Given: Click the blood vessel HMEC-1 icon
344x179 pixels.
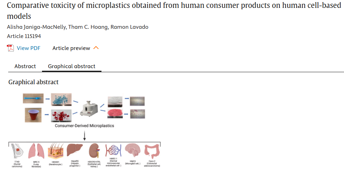Looking at the screenshot, I should 113,151.
